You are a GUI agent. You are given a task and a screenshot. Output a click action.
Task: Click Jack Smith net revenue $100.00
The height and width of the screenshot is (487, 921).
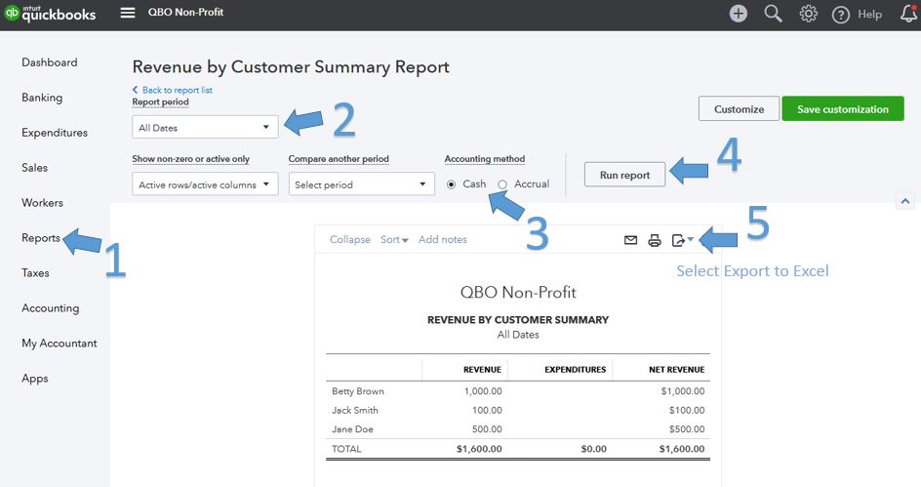[687, 410]
